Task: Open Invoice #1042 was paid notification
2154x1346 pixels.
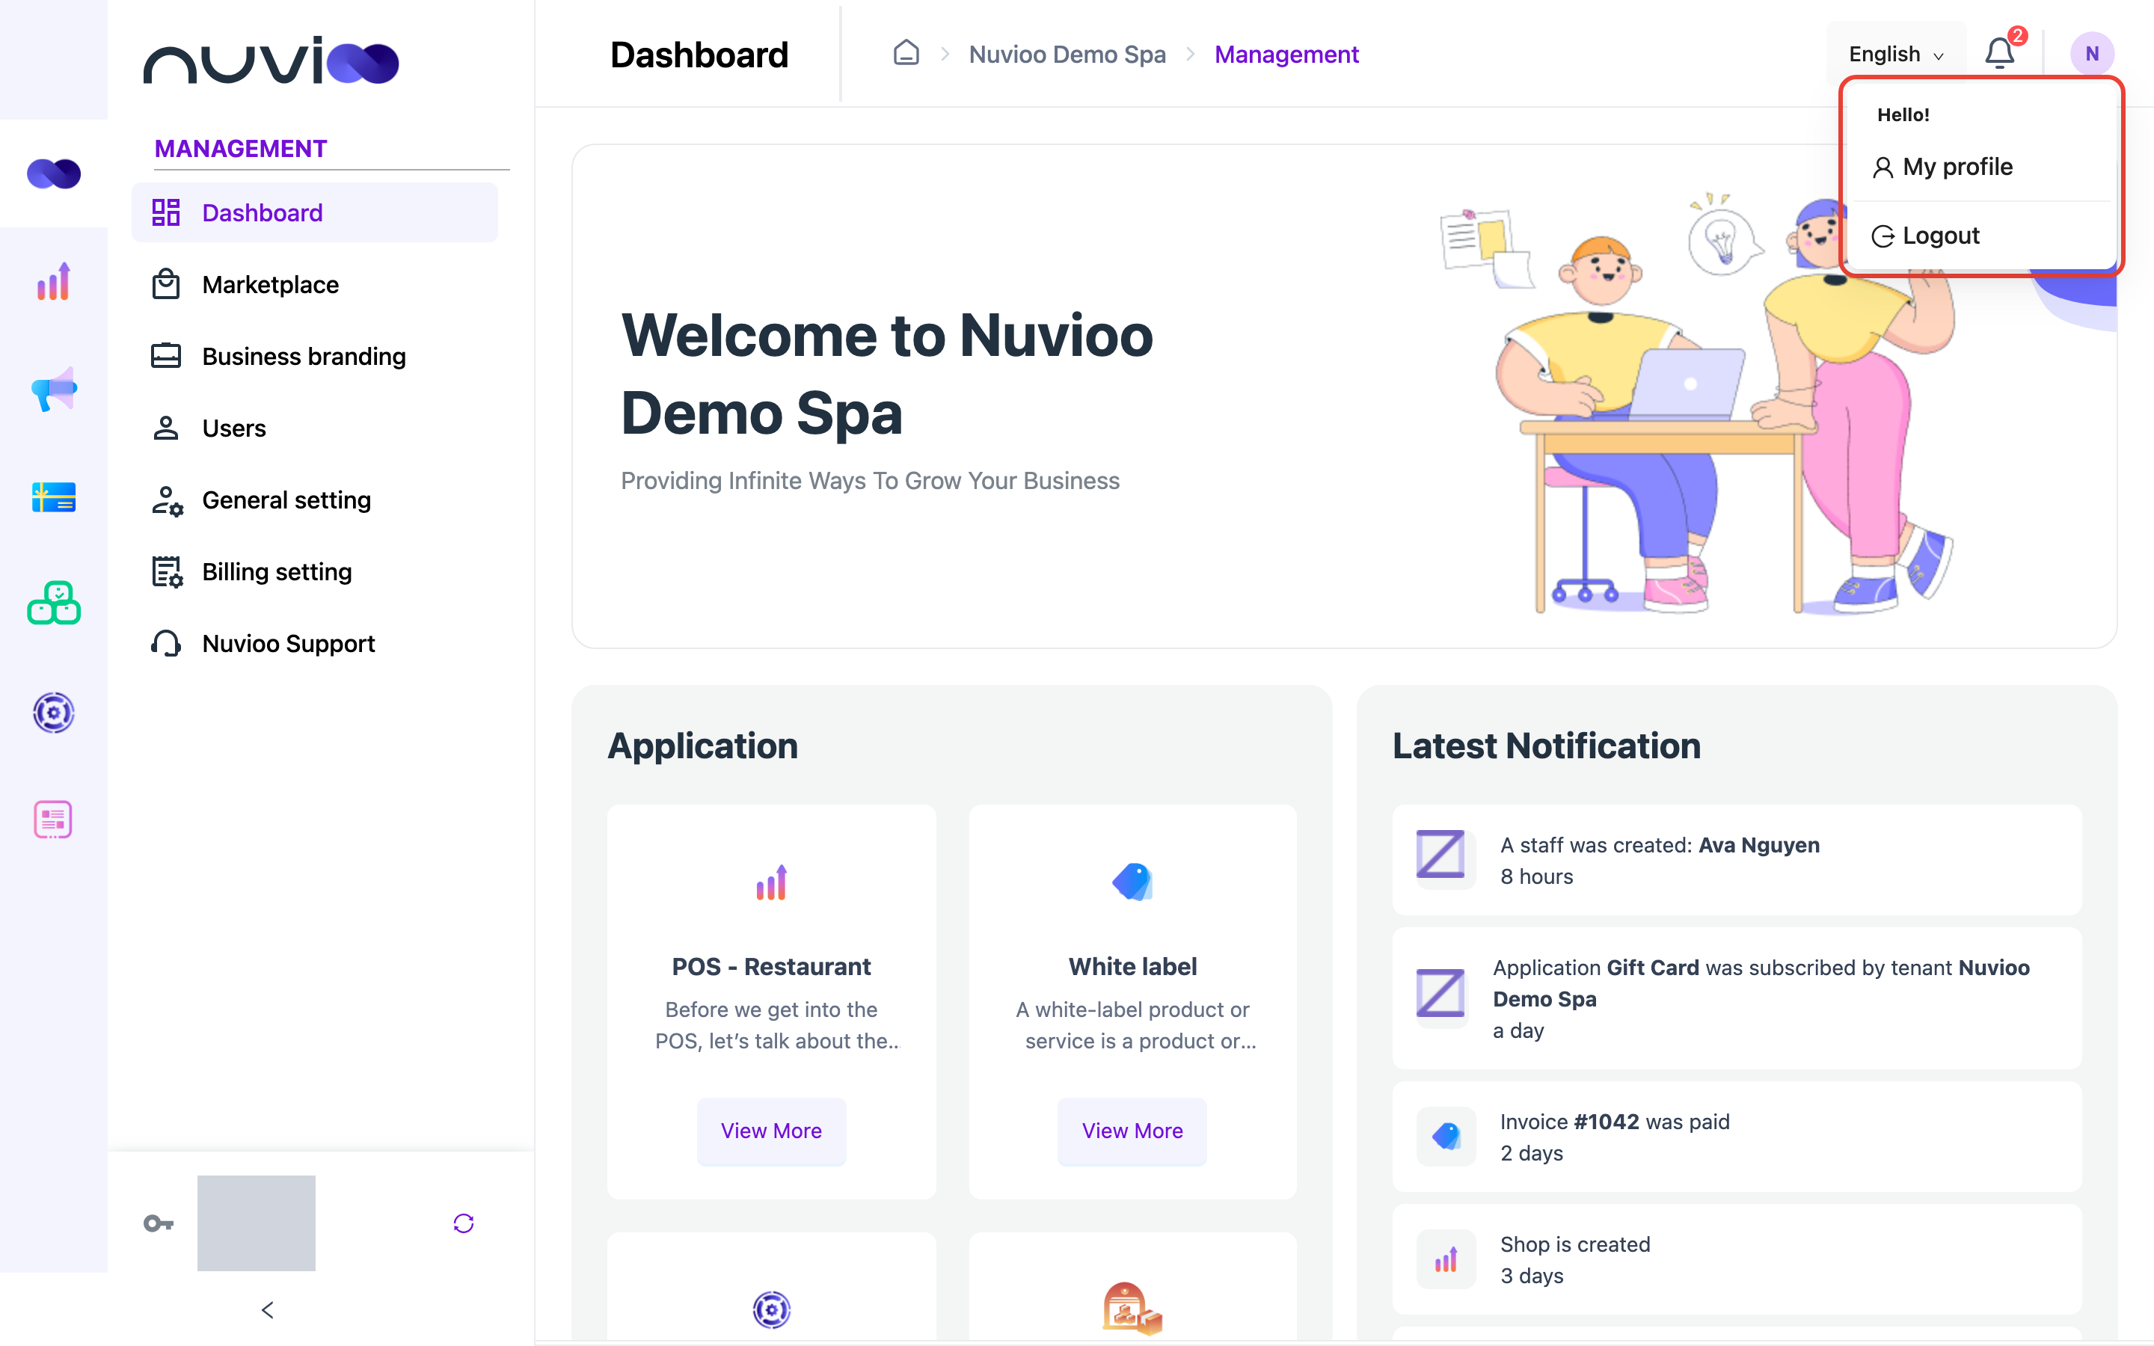Action: coord(1737,1137)
